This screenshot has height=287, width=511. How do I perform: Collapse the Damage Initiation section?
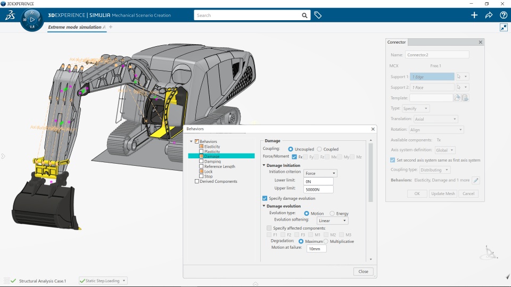click(x=264, y=165)
